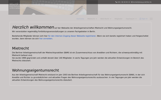Click the paragraph starting 'Die Berliner Arbeitsgemeinschaft'

click(77, 54)
